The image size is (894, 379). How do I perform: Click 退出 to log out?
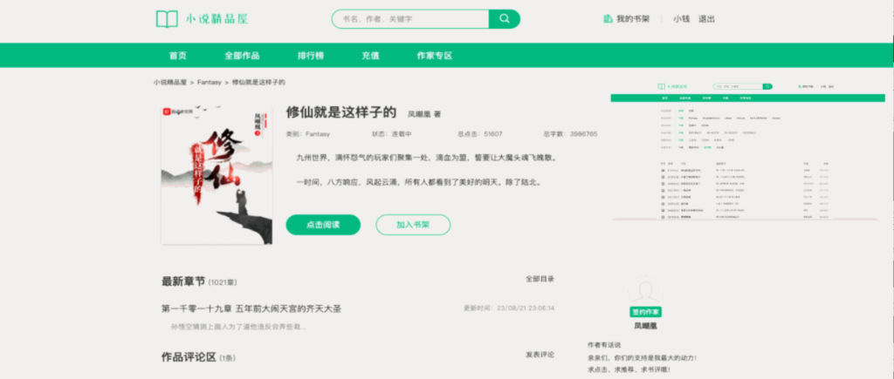(706, 19)
